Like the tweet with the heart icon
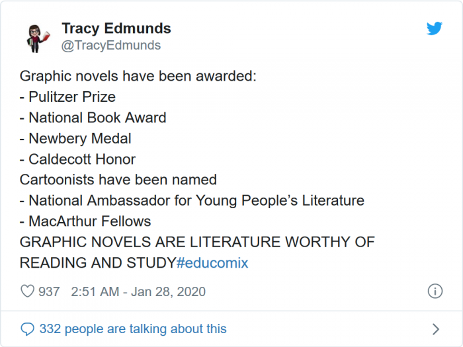The image size is (463, 347). 27,291
